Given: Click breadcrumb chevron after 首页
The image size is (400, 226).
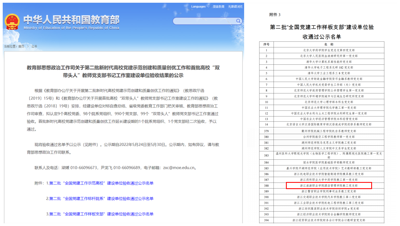Looking at the screenshot, I should 28,46.
